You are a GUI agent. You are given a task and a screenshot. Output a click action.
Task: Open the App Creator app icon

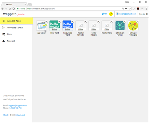coord(41,26)
